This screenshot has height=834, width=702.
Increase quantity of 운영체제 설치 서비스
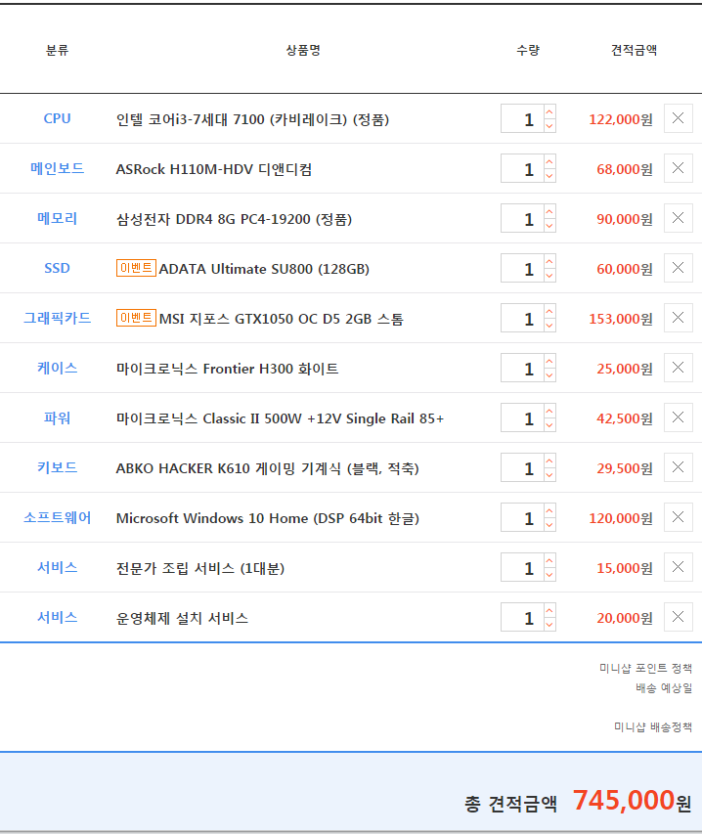[549, 611]
